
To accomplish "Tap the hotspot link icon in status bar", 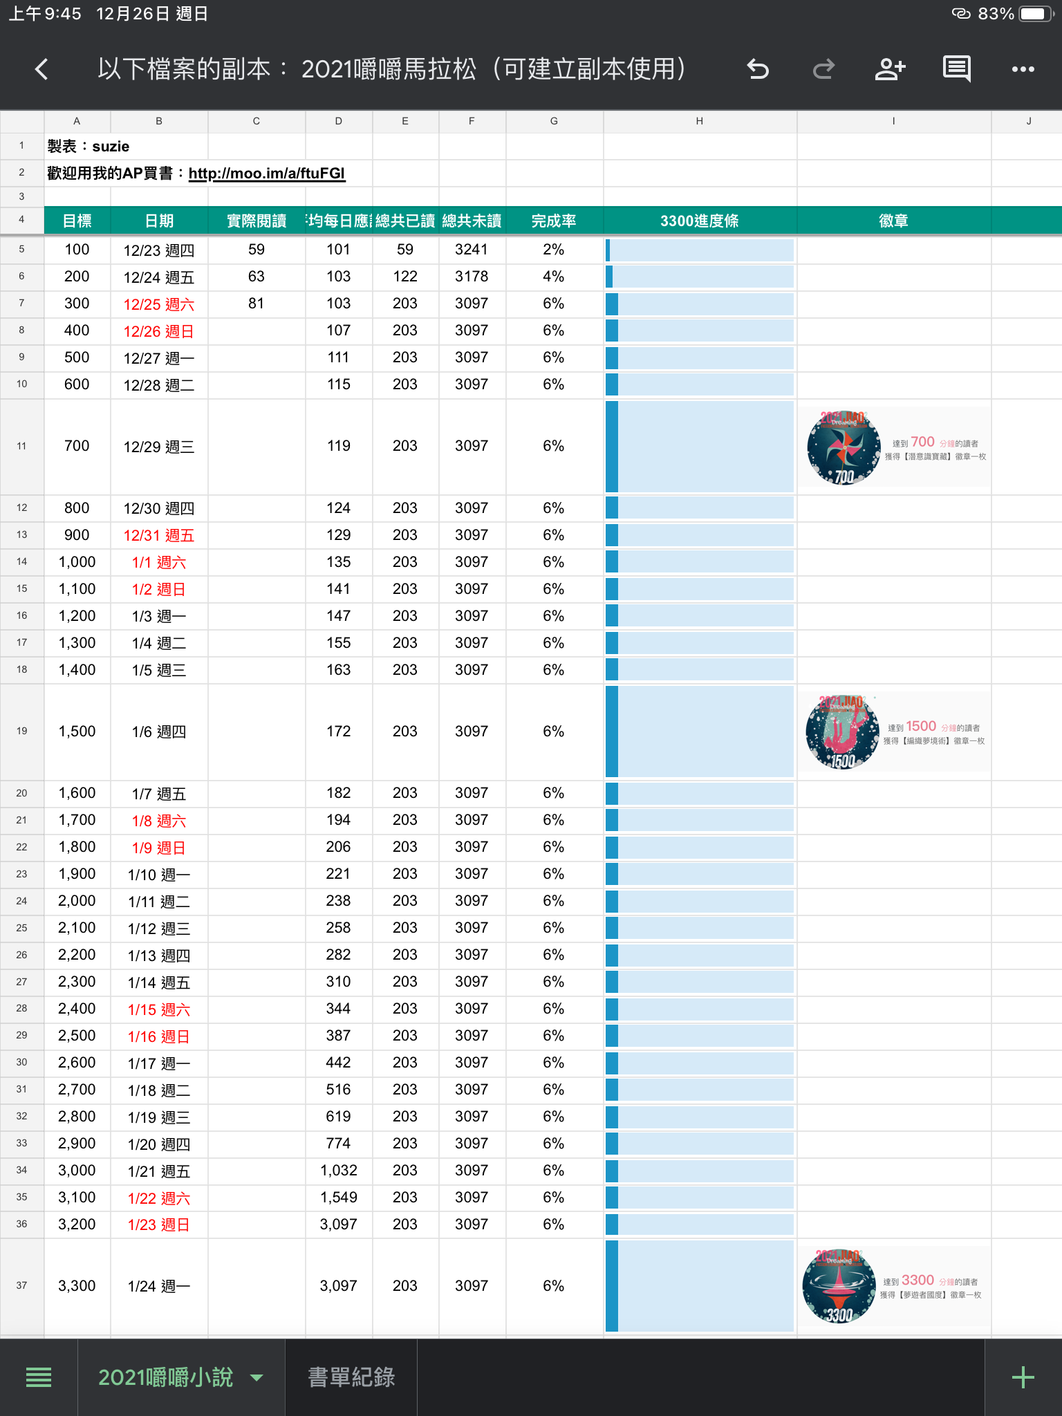I will tap(961, 14).
